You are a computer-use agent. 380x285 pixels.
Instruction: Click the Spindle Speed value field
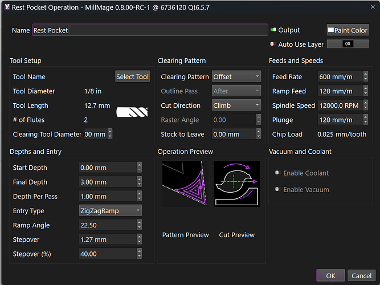pyautogui.click(x=340, y=105)
